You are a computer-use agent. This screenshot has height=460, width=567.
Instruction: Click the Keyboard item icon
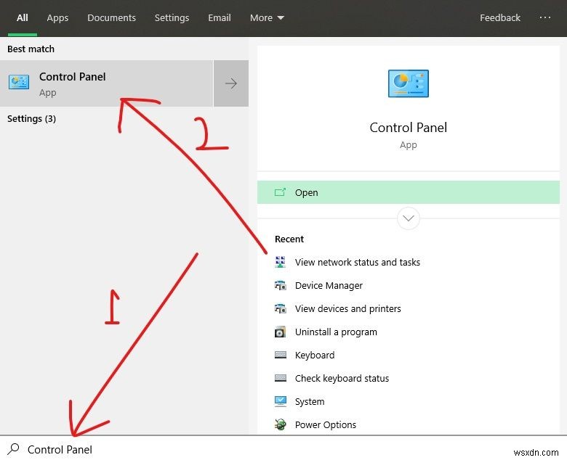[281, 355]
